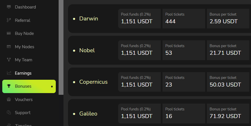Click the My Team people icon
The height and width of the screenshot is (126, 251).
[9, 60]
